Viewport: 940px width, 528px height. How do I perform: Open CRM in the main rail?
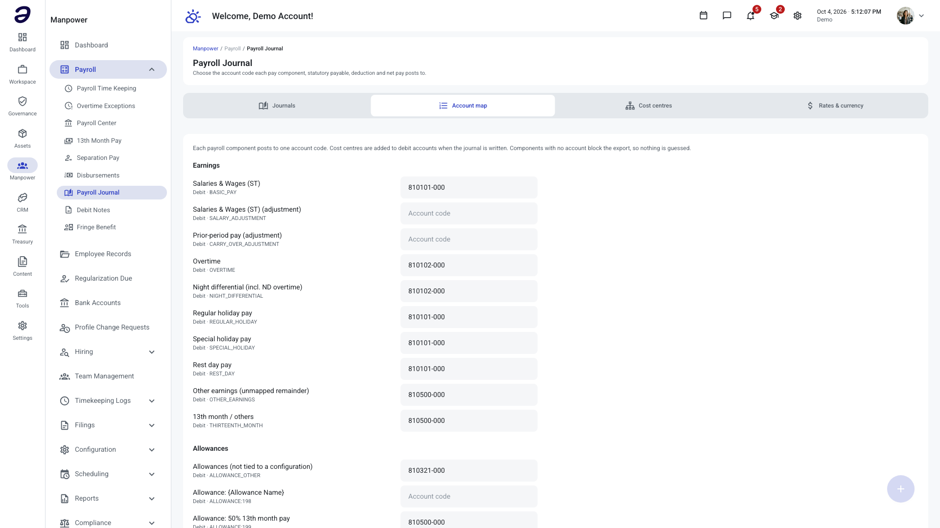(x=23, y=202)
